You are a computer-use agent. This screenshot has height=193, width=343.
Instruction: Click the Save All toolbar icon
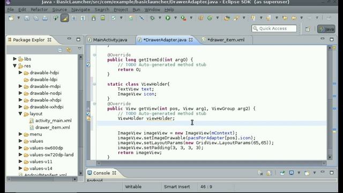[x=36, y=18]
